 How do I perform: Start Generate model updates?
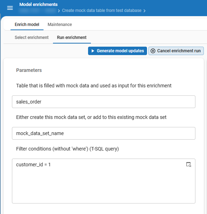pyautogui.click(x=118, y=51)
